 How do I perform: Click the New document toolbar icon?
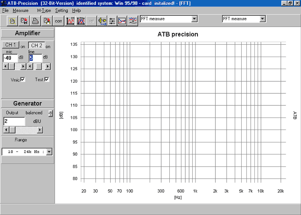[12, 21]
